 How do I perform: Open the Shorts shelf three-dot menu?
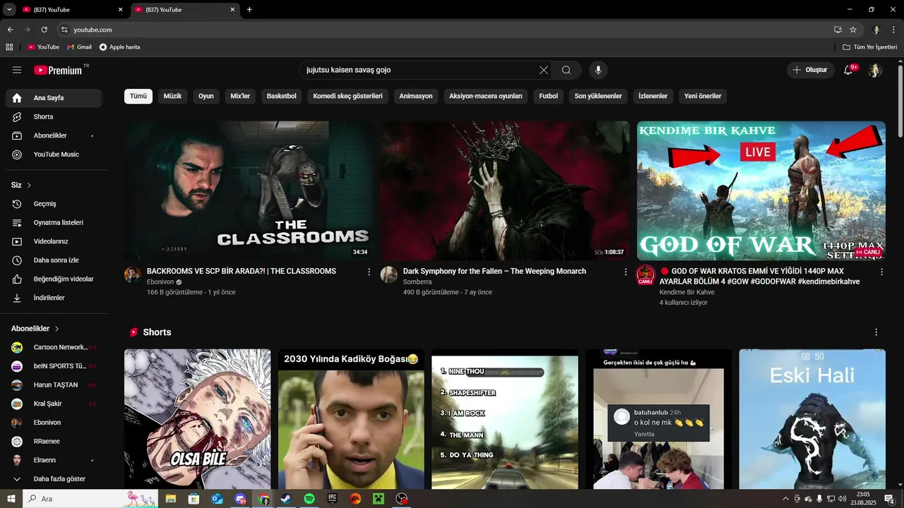coord(876,332)
